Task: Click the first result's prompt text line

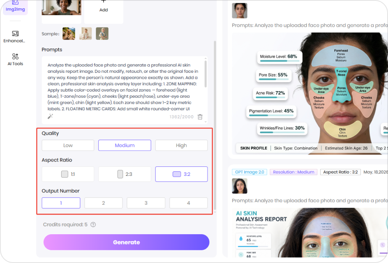Action: click(x=310, y=25)
